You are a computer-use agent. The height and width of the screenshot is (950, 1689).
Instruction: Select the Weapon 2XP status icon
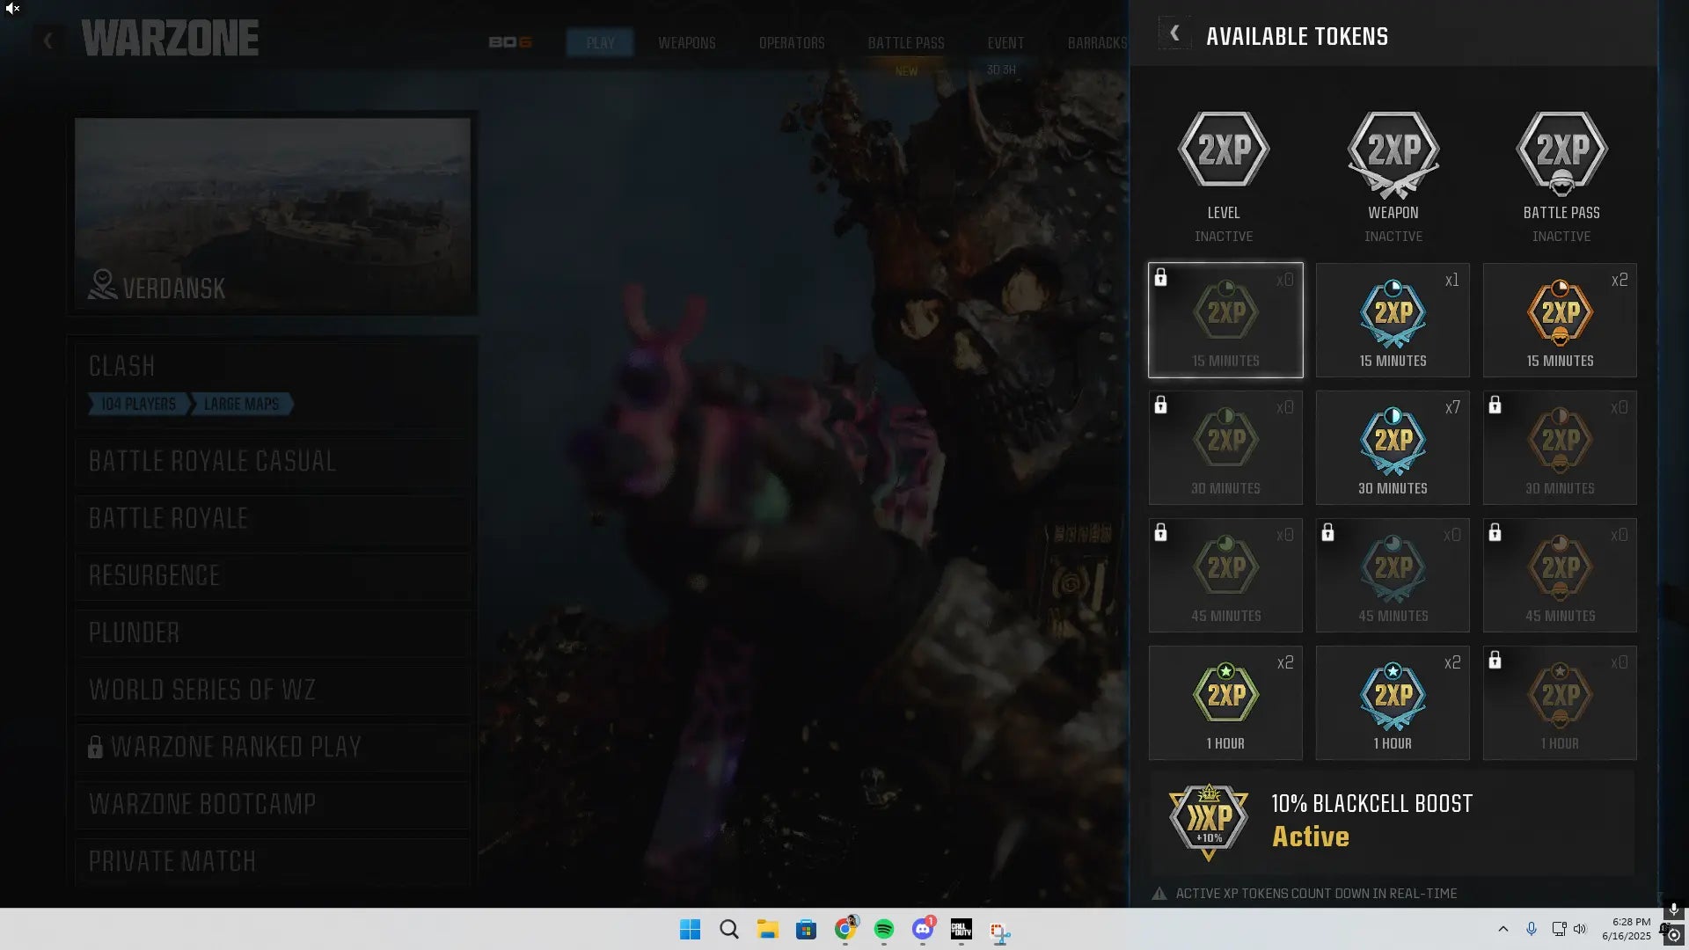tap(1393, 154)
